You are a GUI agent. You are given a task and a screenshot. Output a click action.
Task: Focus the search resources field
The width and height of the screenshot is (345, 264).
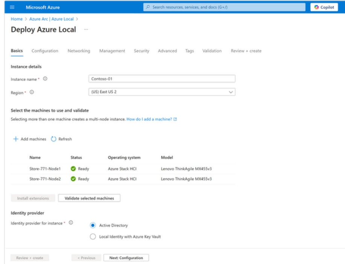coord(224,7)
